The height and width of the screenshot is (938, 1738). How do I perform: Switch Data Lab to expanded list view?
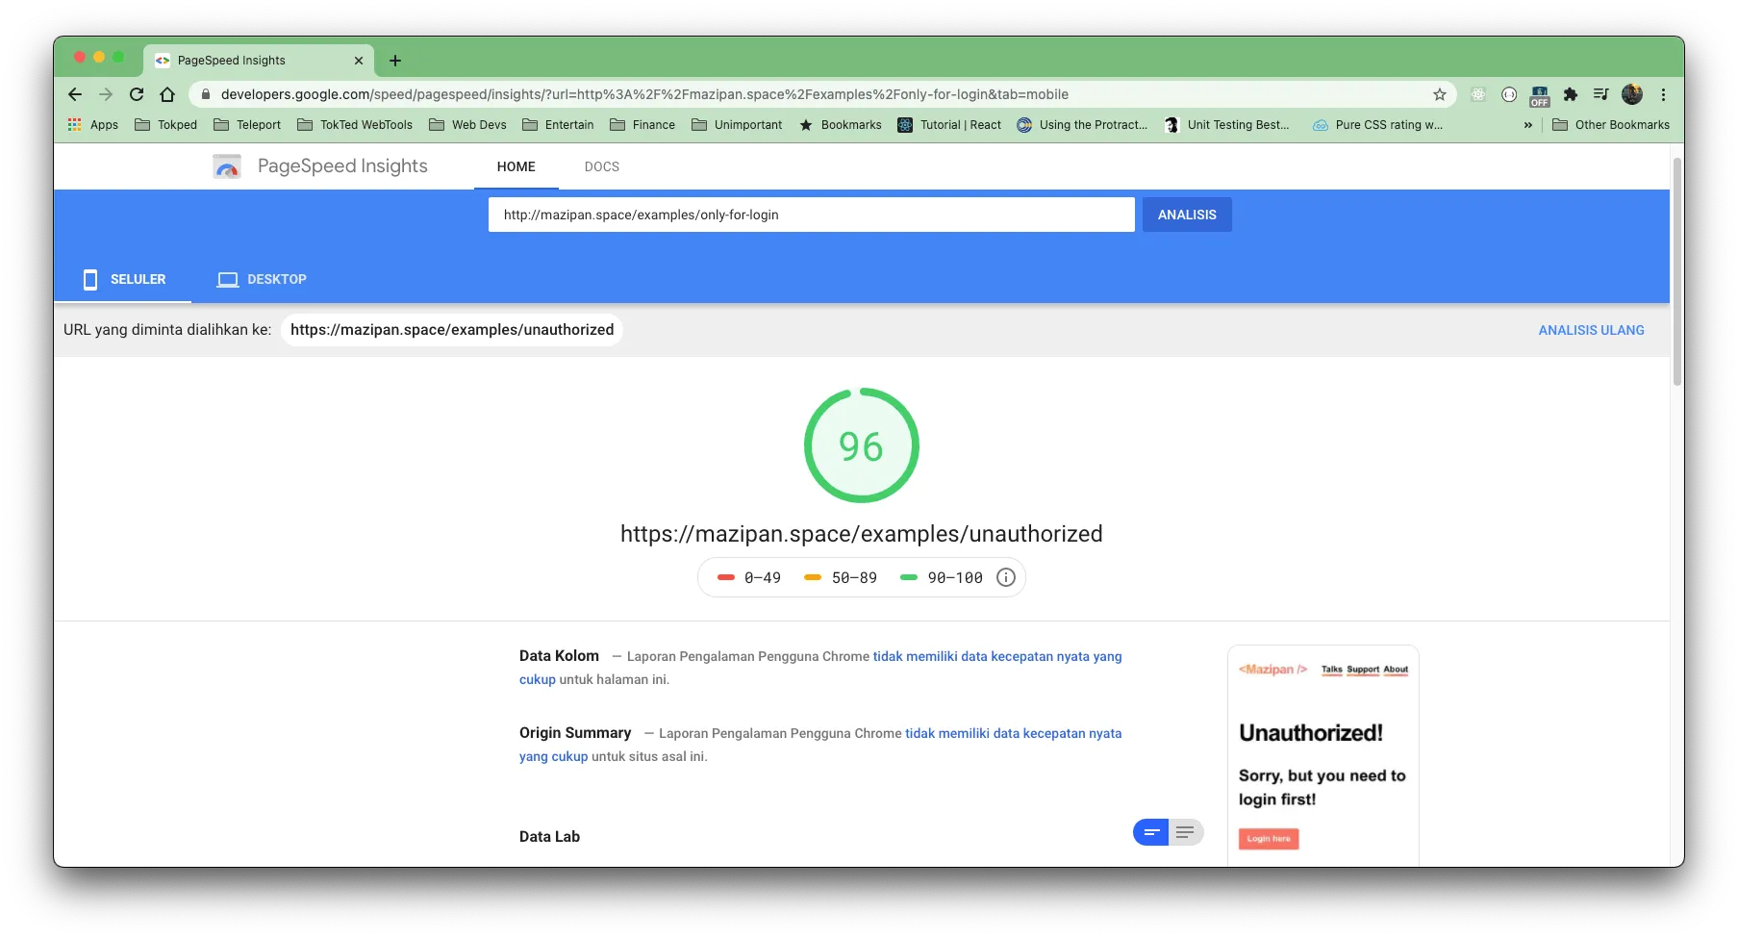pyautogui.click(x=1185, y=831)
